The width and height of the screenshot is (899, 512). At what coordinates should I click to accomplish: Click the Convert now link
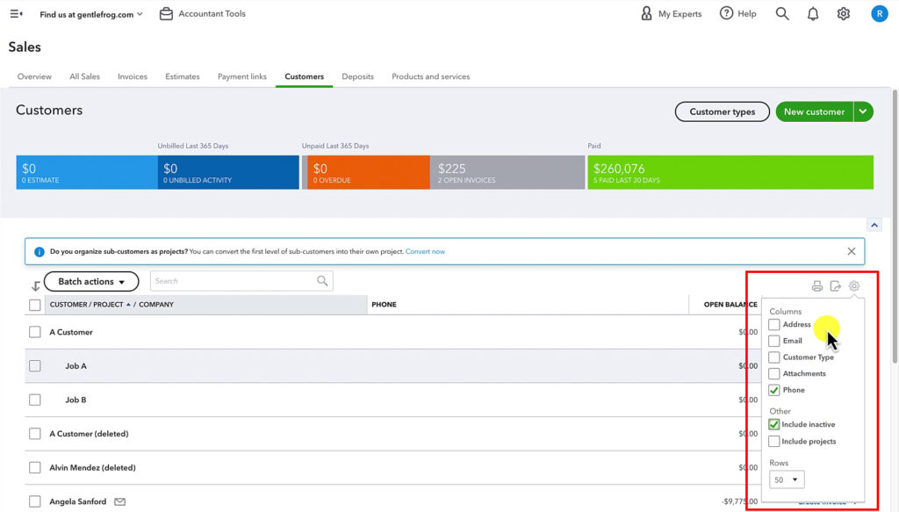[426, 251]
